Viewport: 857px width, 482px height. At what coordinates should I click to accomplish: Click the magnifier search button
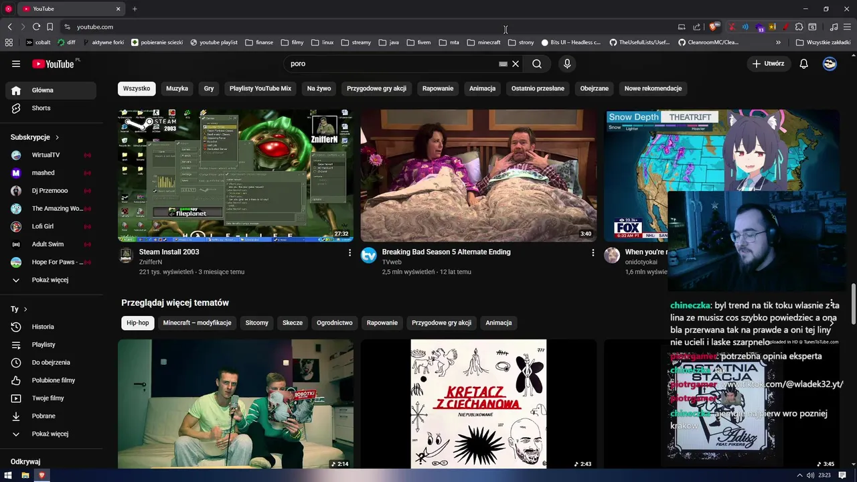point(537,64)
